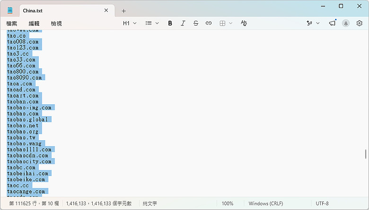This screenshot has height=210, width=369.
Task: Click the vertical scrollbar thumb
Action: tap(366, 154)
